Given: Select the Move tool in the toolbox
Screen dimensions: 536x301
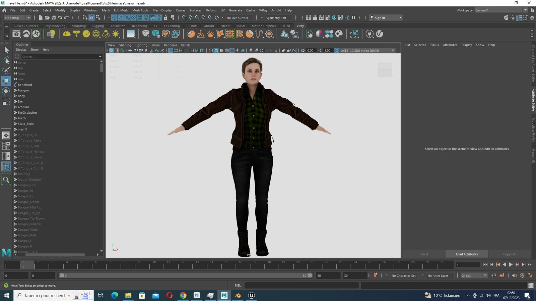Looking at the screenshot, I should (x=6, y=81).
